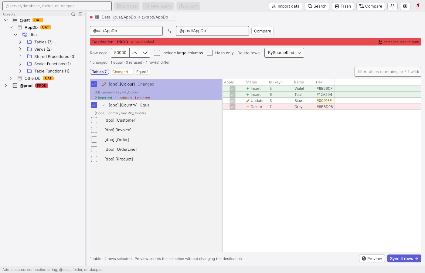Click the Tables folder icon
This screenshot has width=425, height=273.
point(29,42)
